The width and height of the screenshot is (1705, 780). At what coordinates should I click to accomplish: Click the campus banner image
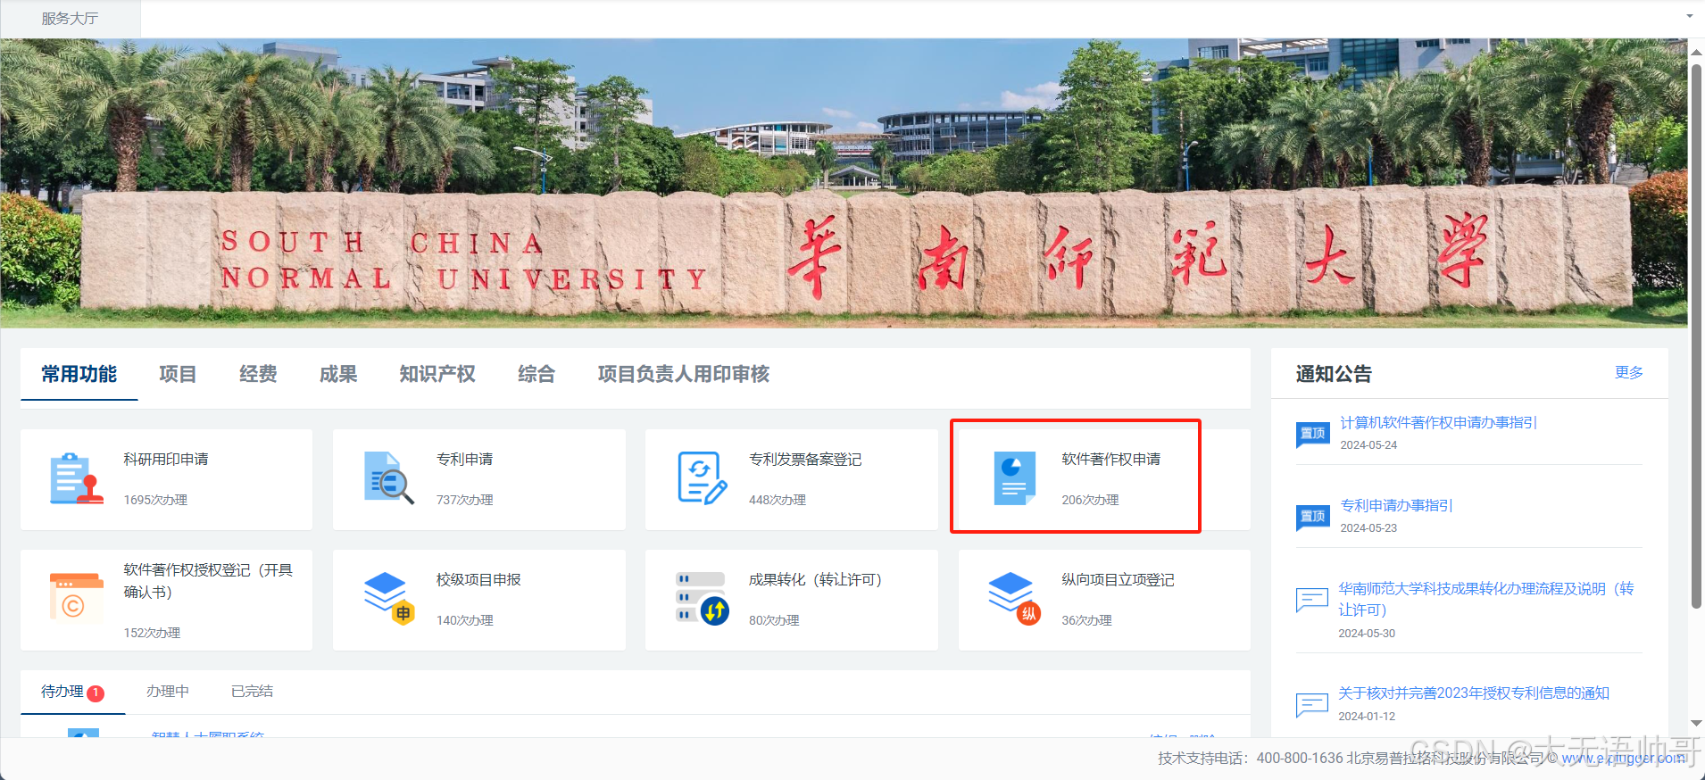pyautogui.click(x=844, y=183)
